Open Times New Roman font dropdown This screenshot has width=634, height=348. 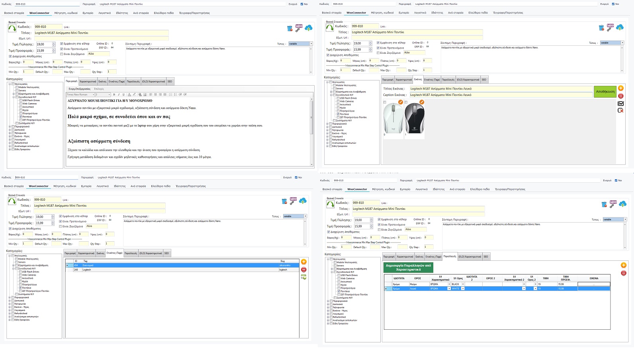point(94,95)
